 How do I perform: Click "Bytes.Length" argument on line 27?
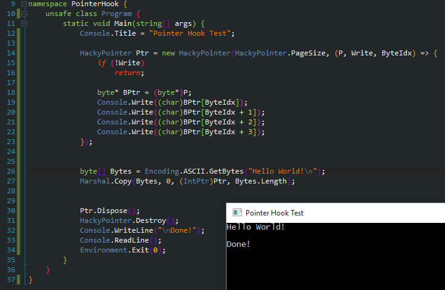261,181
